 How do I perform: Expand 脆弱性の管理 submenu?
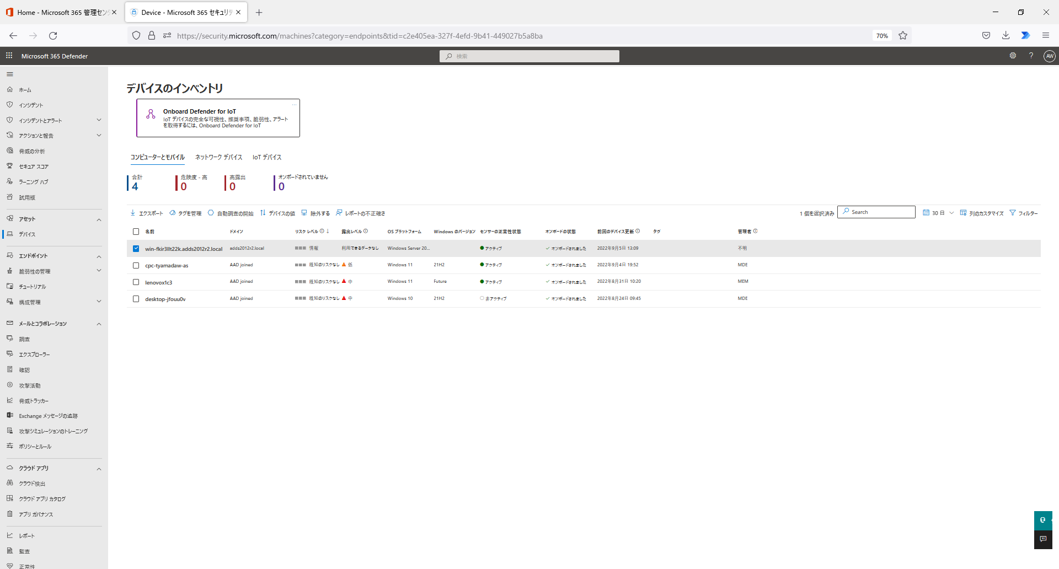(x=99, y=271)
